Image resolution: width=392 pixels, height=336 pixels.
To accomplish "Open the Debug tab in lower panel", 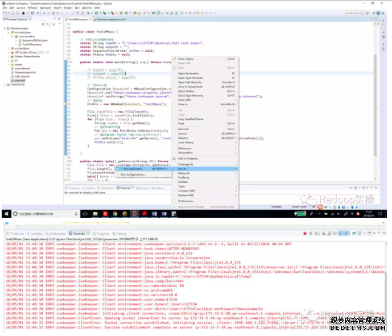I will [x=120, y=234].
